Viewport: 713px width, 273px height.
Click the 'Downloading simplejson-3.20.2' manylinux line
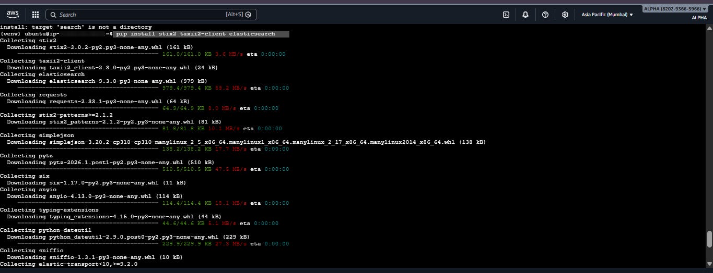point(246,142)
